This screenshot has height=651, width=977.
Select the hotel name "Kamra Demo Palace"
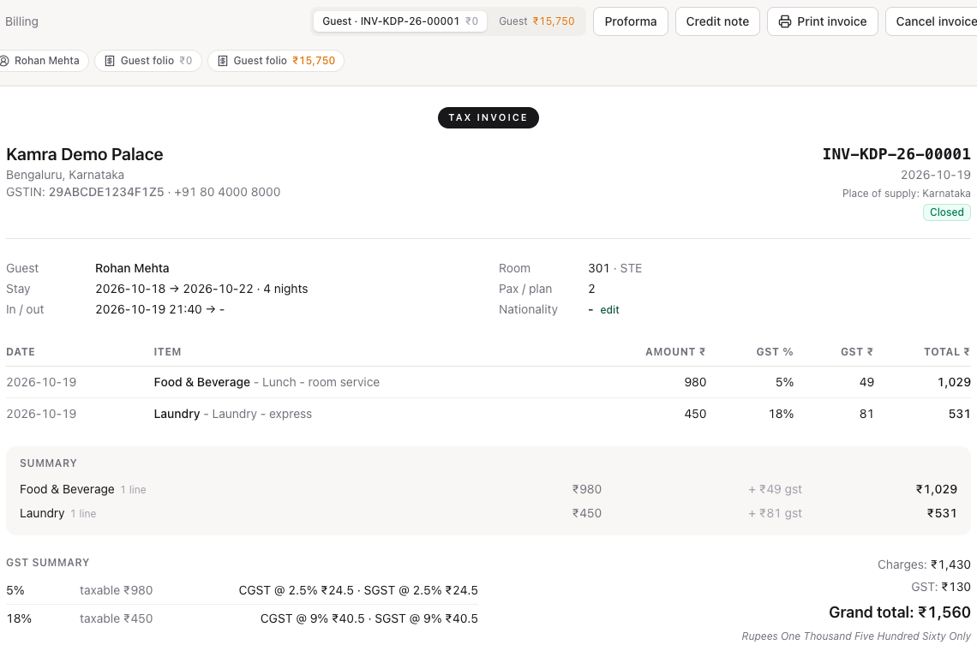pos(85,154)
